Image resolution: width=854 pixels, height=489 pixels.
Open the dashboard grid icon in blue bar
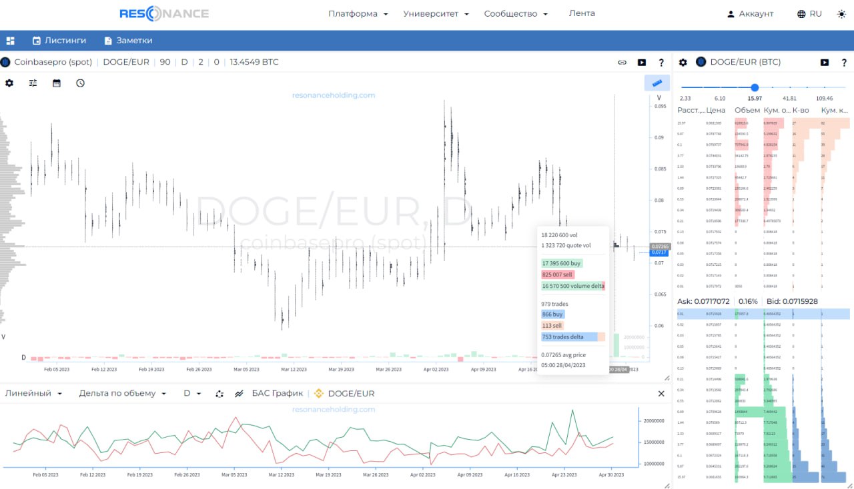coord(10,41)
